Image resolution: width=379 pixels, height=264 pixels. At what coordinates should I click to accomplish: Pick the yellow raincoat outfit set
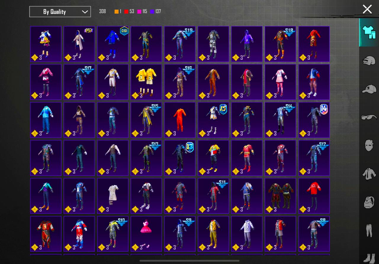click(x=146, y=82)
